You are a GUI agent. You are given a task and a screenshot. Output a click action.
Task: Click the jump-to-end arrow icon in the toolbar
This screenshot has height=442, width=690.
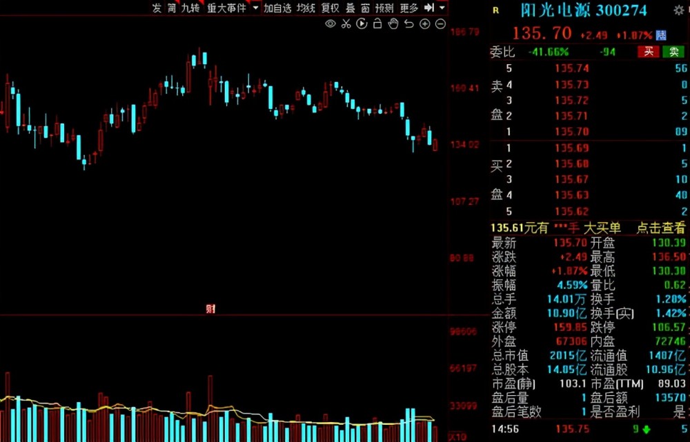pyautogui.click(x=429, y=8)
